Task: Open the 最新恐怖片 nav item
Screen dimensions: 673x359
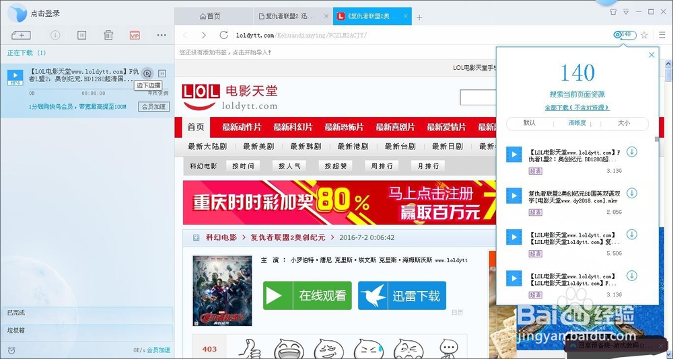Action: (x=344, y=127)
